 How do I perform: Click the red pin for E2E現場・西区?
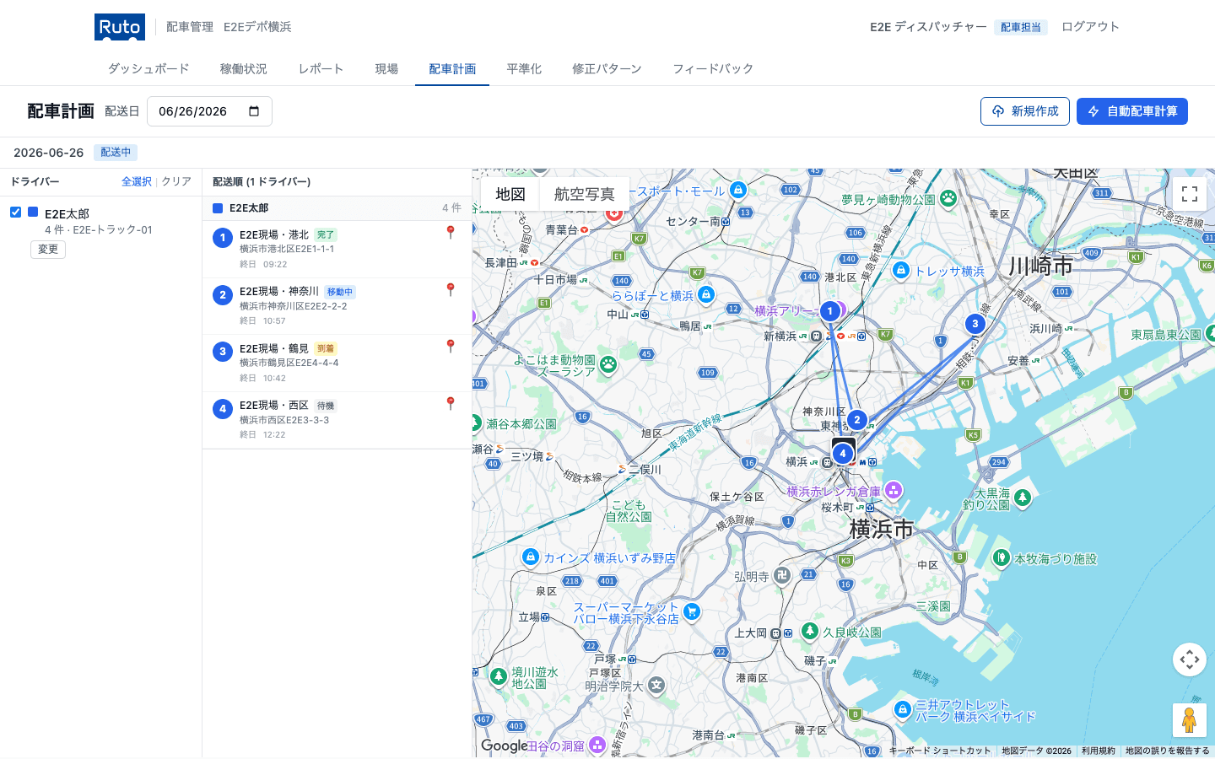point(451,403)
